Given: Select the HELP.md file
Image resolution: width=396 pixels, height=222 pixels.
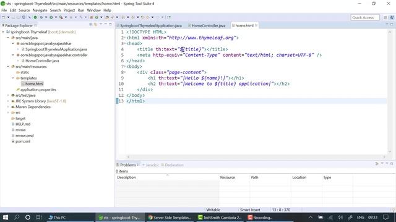Looking at the screenshot, I should coord(23,124).
